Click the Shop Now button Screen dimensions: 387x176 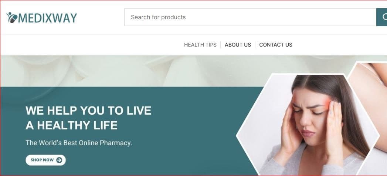point(46,160)
